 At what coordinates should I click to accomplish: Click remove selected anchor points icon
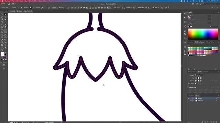coord(42,8)
